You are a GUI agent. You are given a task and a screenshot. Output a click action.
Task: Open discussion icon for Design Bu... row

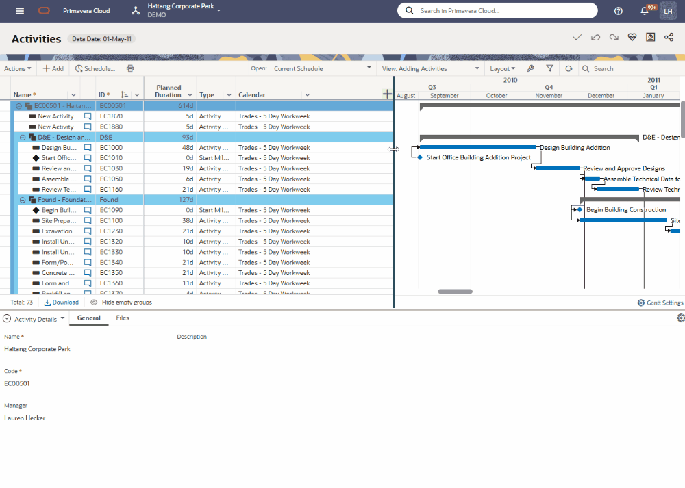[88, 148]
